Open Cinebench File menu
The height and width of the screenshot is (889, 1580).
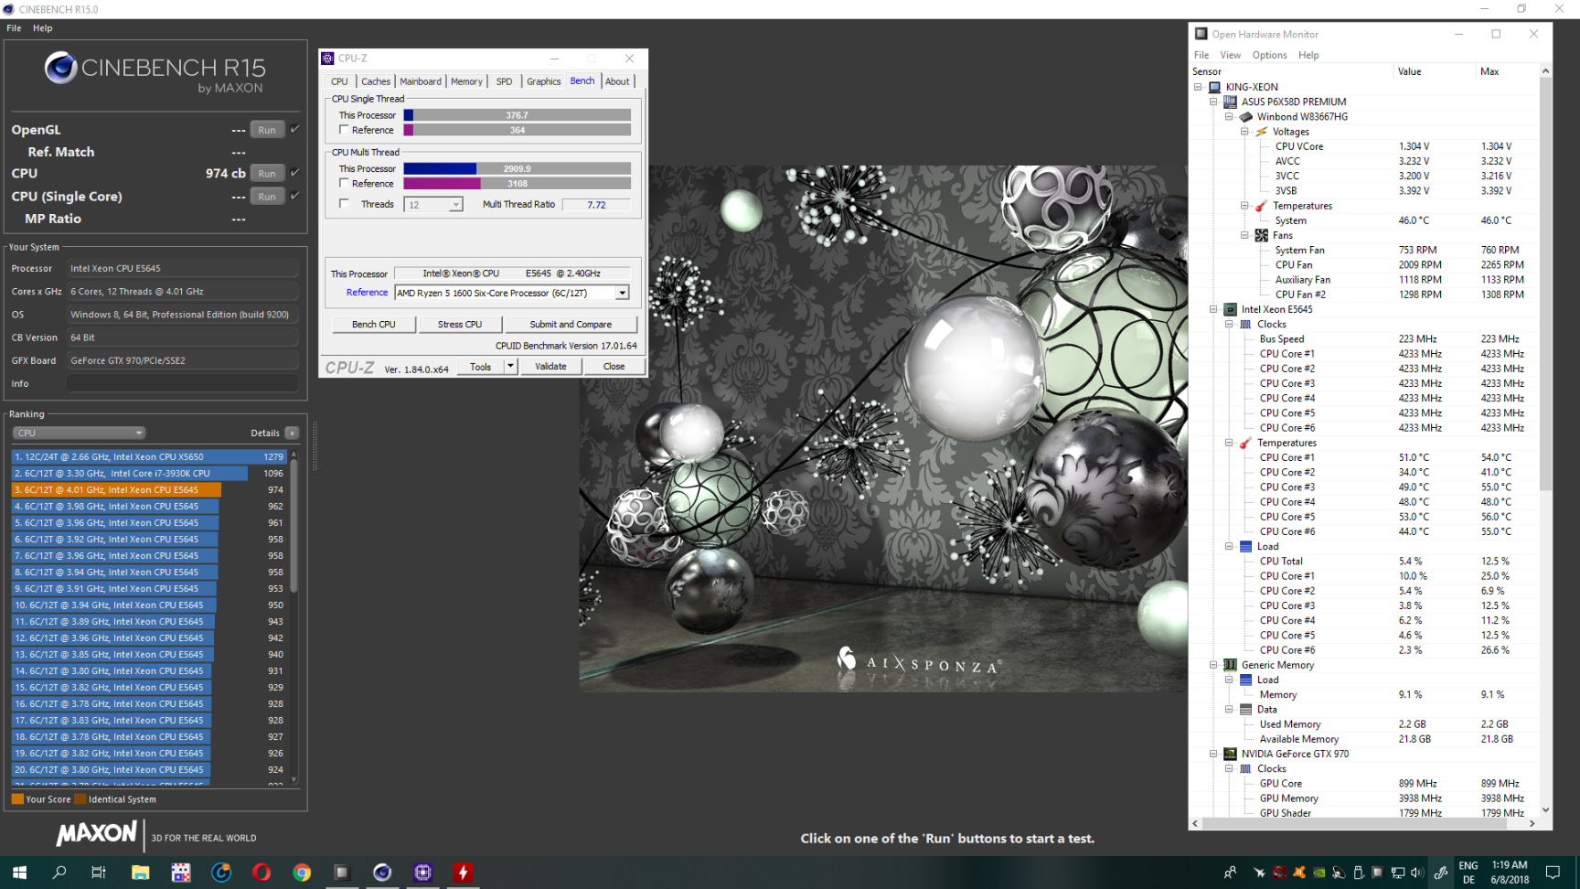[x=14, y=28]
